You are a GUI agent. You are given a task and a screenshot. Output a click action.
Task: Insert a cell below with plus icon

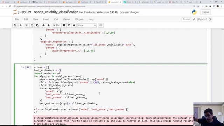tap(21, 25)
